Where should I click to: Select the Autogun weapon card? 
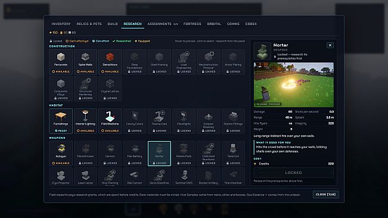pyautogui.click(x=61, y=154)
